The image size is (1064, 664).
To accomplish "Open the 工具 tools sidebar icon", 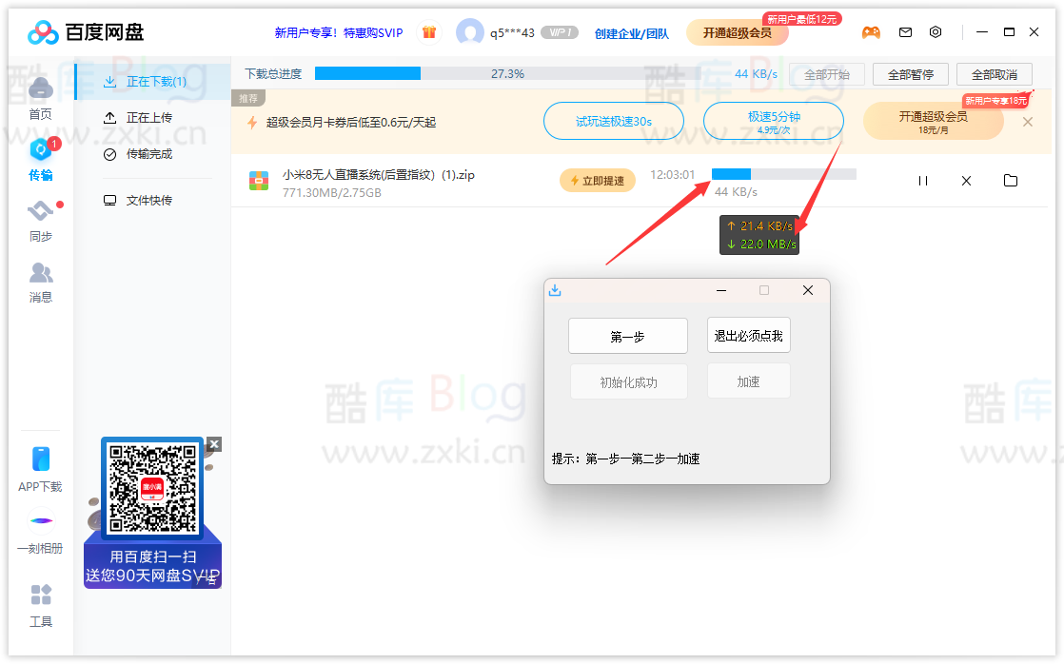I will coord(39,600).
